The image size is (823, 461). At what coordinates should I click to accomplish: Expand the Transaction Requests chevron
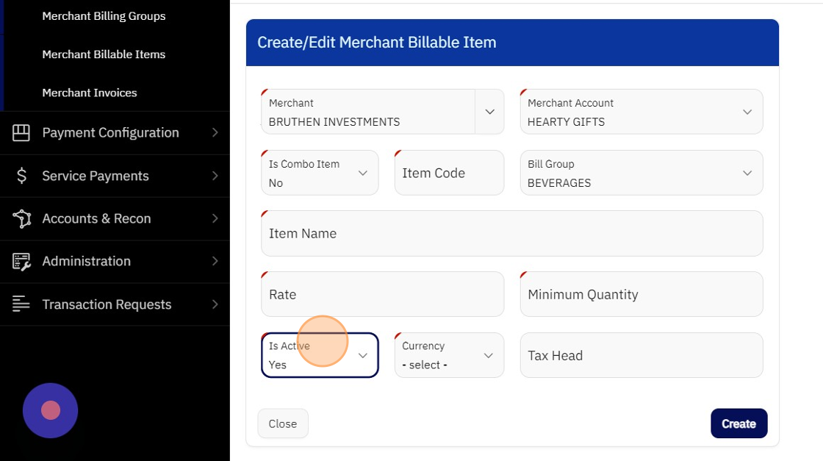(215, 304)
